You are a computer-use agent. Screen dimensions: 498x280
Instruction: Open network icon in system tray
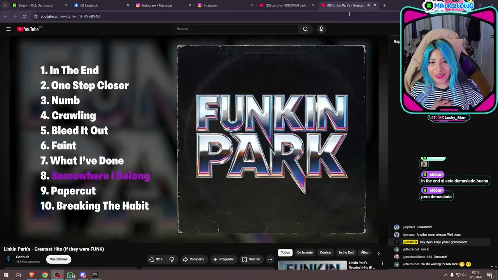coord(458,275)
